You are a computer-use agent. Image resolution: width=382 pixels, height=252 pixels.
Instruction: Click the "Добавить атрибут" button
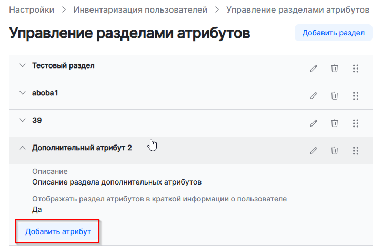(x=58, y=231)
